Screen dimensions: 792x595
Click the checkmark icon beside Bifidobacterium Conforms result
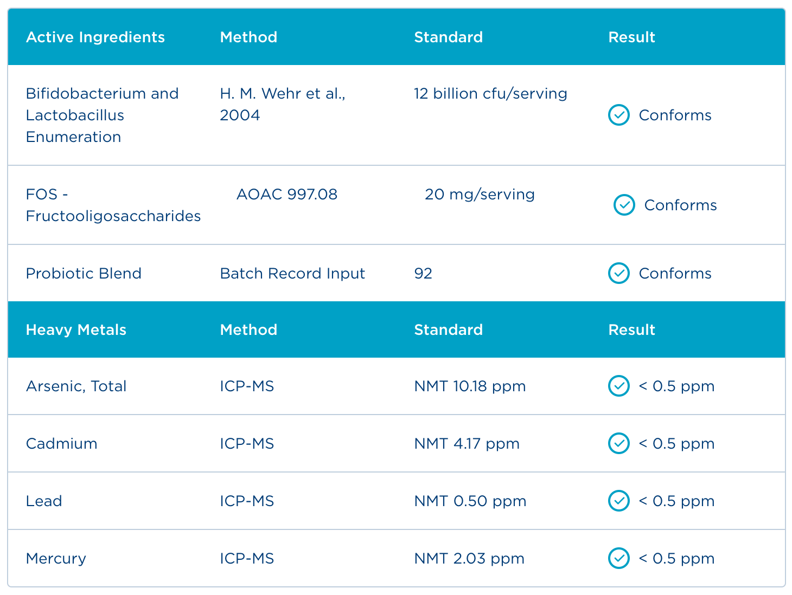click(618, 115)
